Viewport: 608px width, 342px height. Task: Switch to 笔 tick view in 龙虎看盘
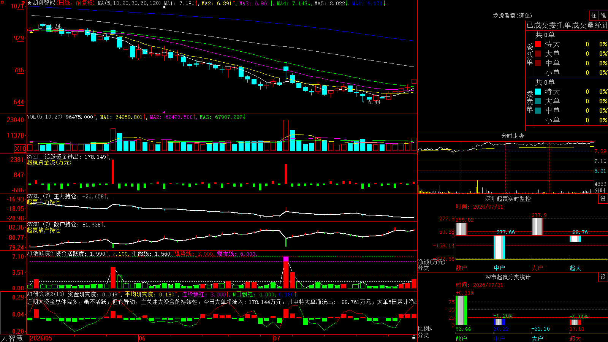(603, 16)
